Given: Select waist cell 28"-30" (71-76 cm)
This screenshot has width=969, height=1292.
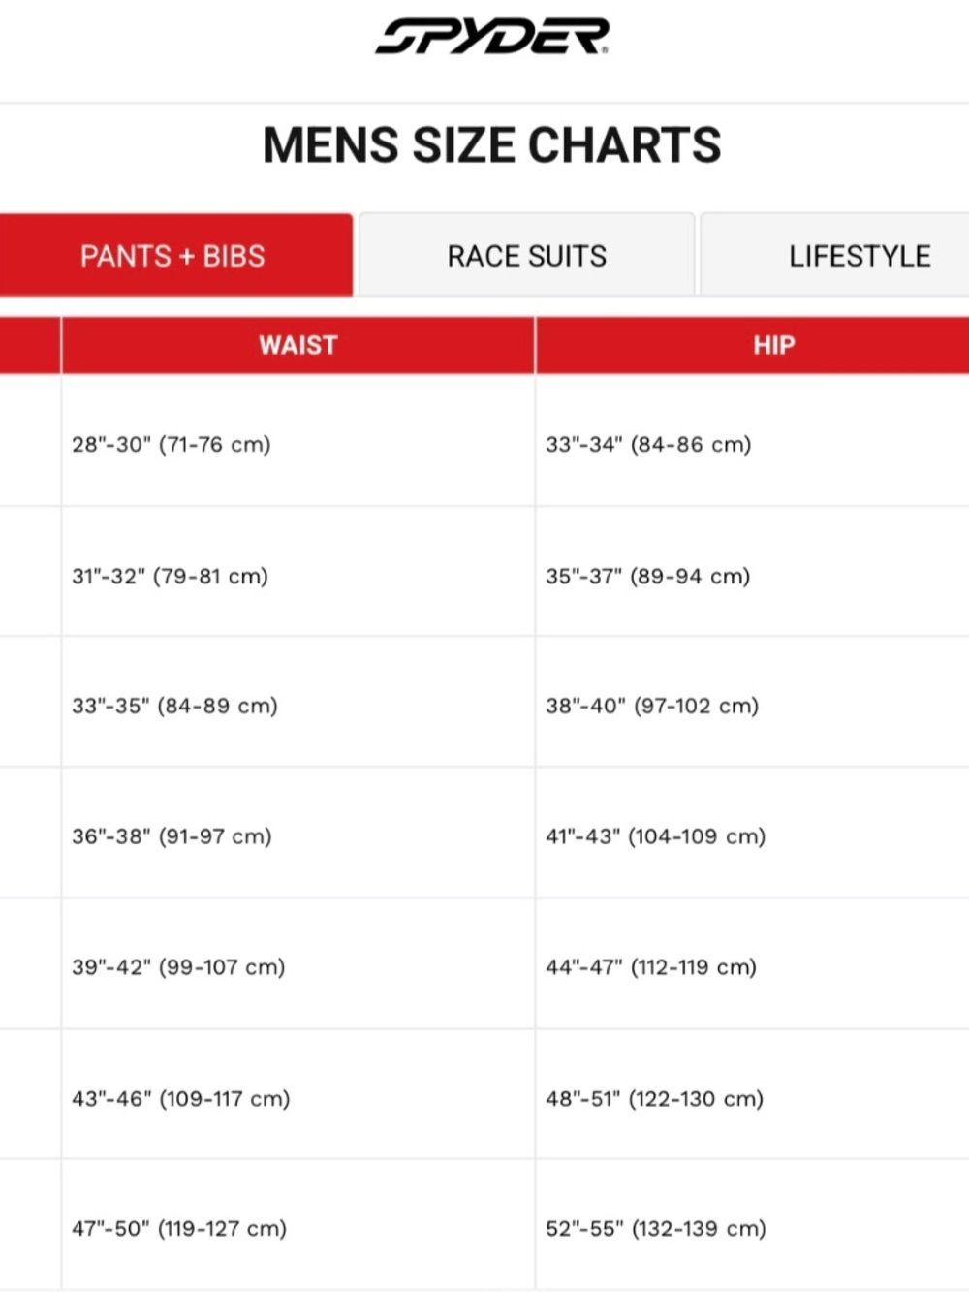Looking at the screenshot, I should click(298, 441).
